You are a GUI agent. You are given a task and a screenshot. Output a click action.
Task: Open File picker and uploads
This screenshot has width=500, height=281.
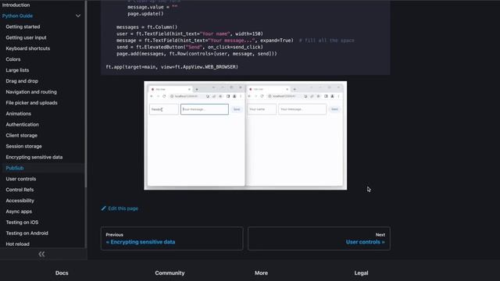(x=31, y=102)
